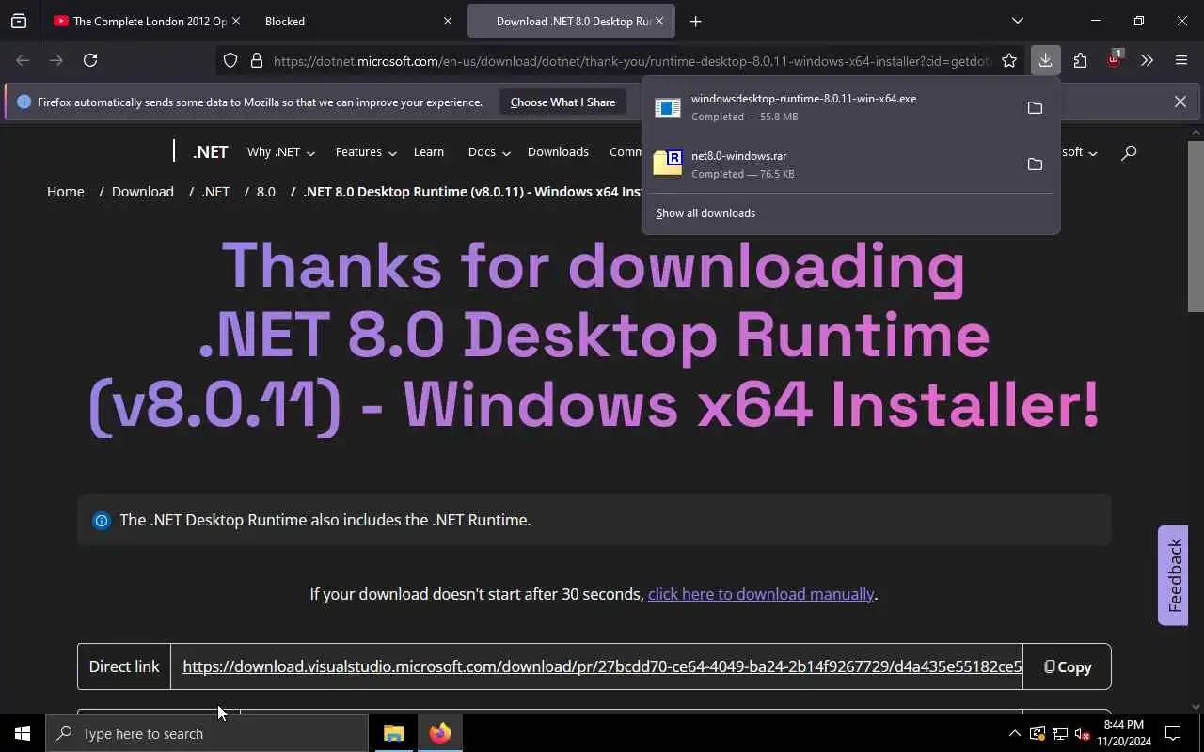This screenshot has height=752, width=1204.
Task: Close the Download .NET 8.0 tab
Action: tap(659, 21)
